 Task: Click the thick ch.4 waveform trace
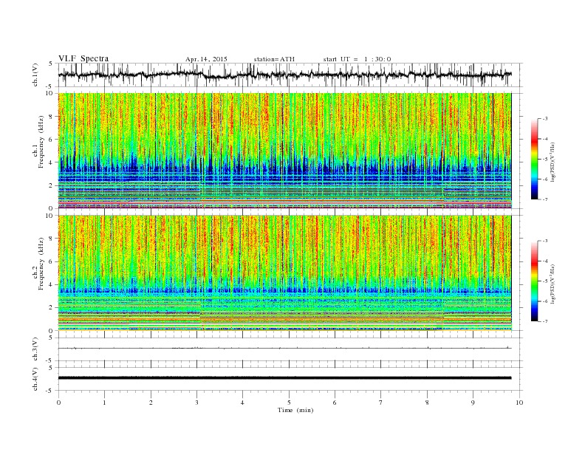(284, 378)
